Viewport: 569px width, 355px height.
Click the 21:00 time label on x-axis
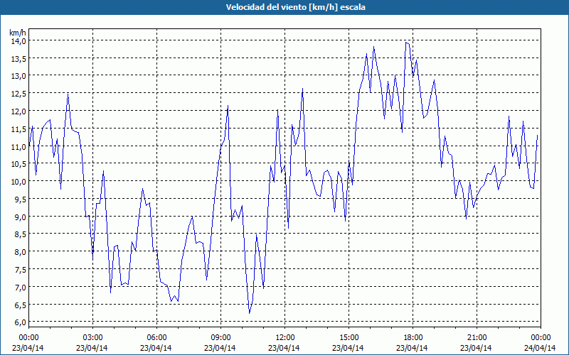(477, 338)
